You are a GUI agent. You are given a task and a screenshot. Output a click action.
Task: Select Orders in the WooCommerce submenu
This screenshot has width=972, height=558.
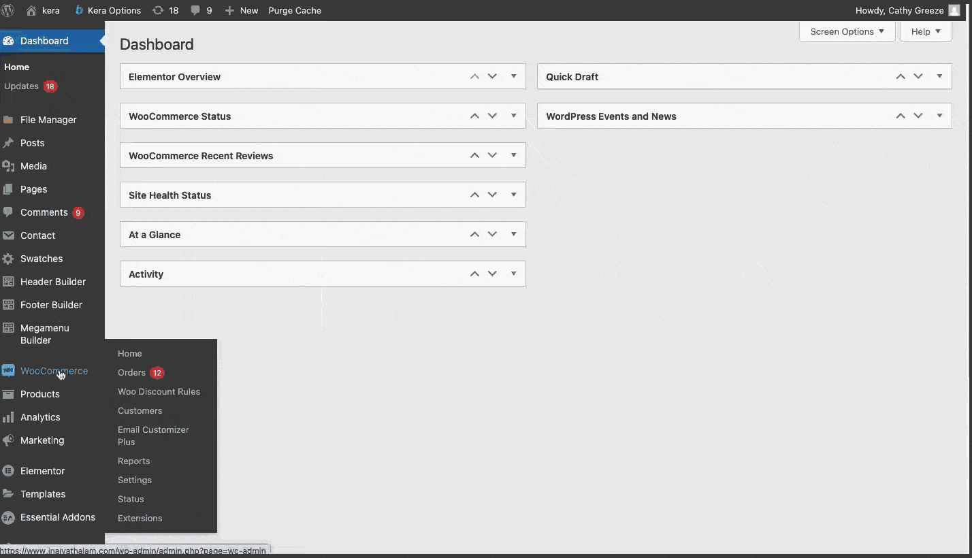(x=131, y=372)
